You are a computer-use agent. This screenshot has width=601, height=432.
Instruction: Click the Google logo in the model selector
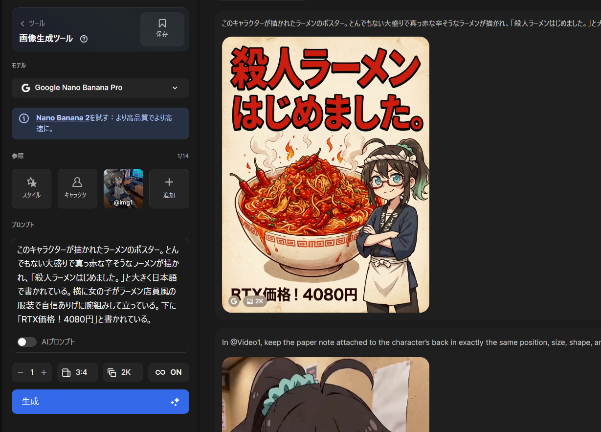(25, 88)
